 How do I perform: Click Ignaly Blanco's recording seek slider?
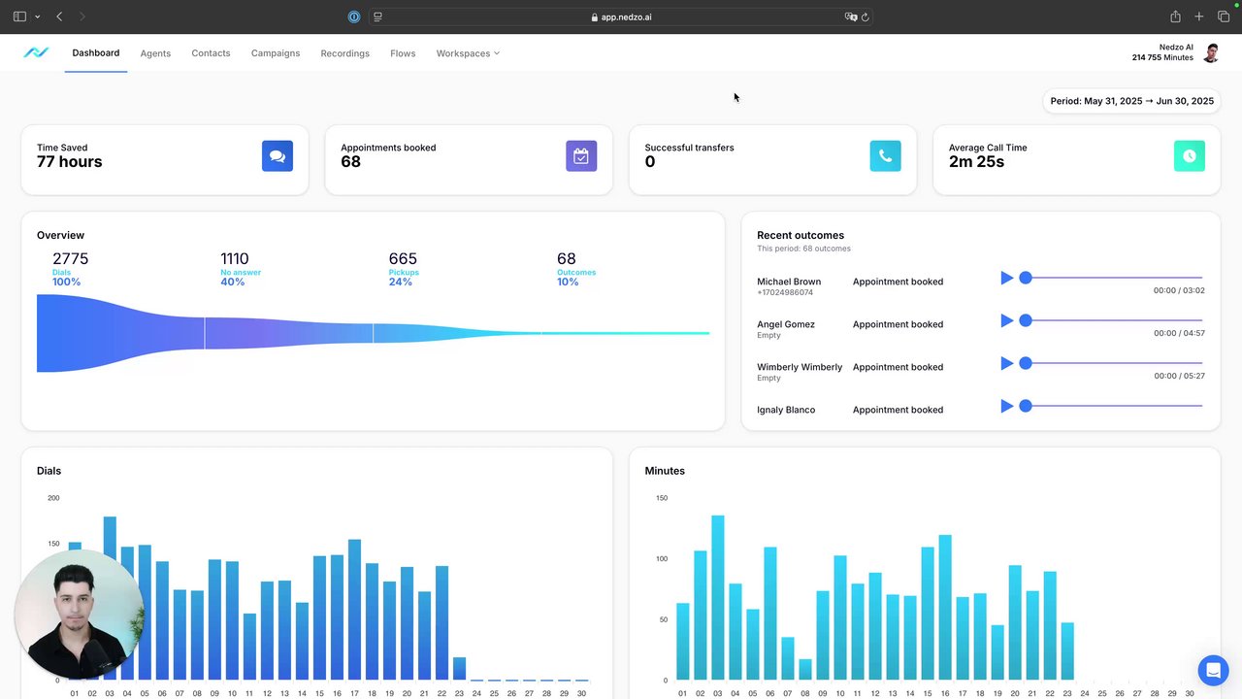(x=1111, y=406)
